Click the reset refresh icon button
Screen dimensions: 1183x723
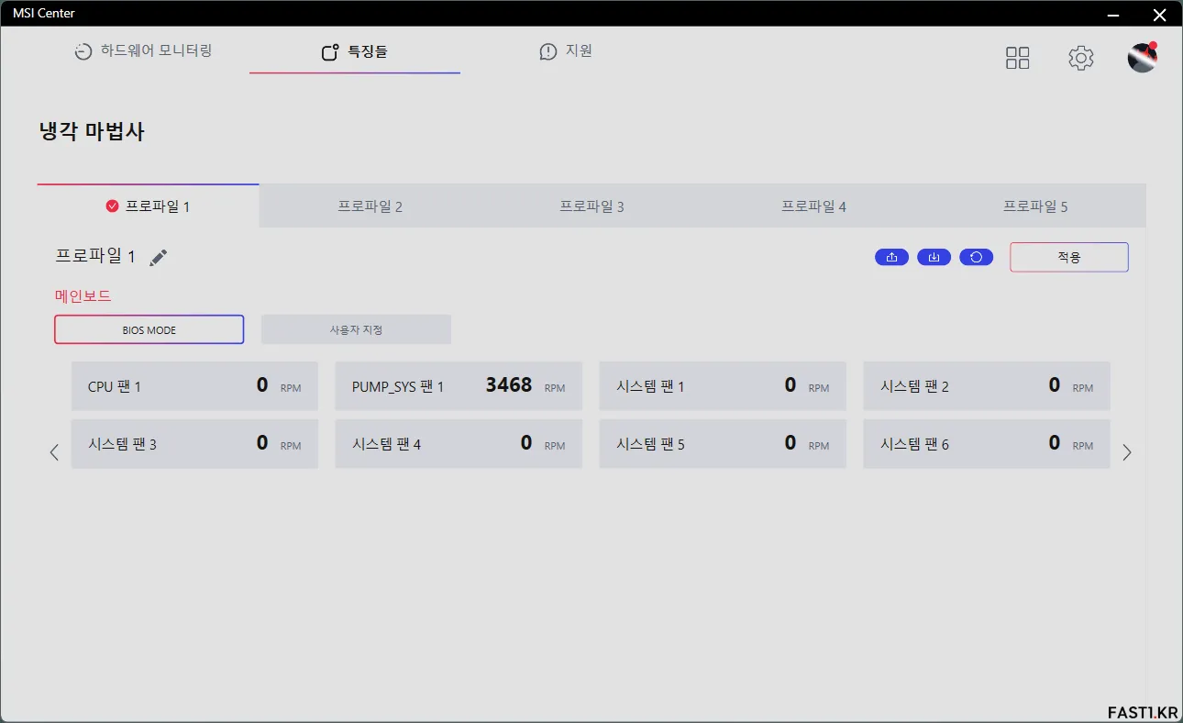point(977,257)
